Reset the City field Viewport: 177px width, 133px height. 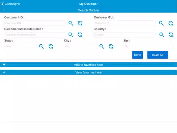pyautogui.click(x=111, y=46)
